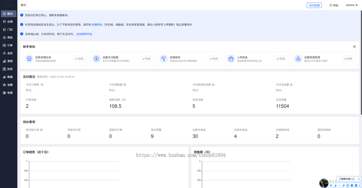Open 设置 settings in the sidebar
This screenshot has width=362, height=188.
click(8, 85)
